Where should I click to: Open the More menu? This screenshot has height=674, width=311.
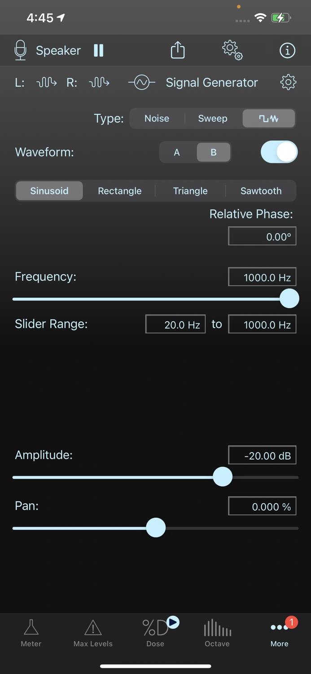(x=279, y=634)
